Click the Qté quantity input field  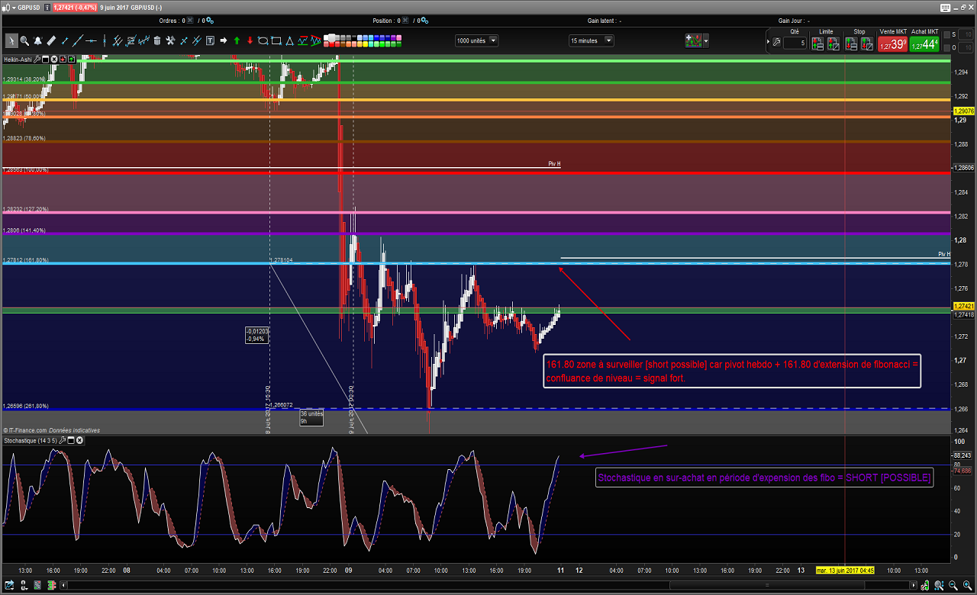pos(795,43)
